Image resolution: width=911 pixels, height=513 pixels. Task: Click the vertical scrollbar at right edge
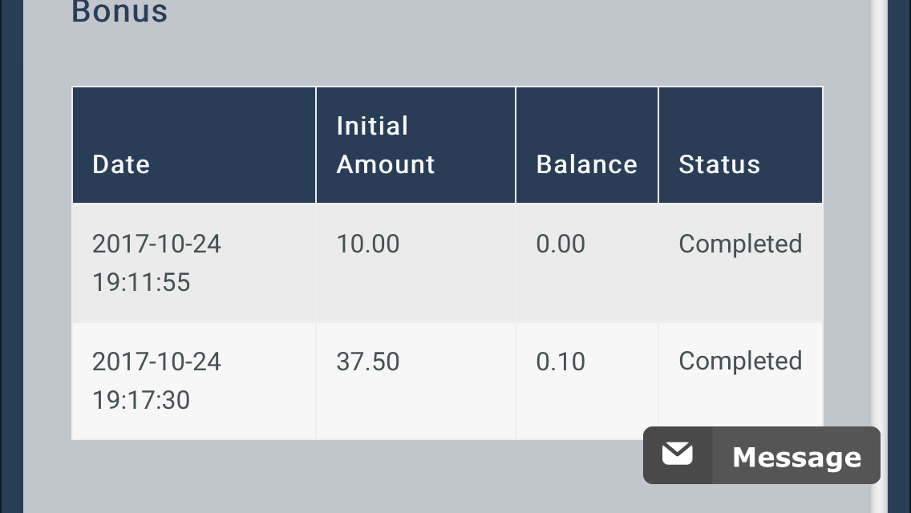879,256
